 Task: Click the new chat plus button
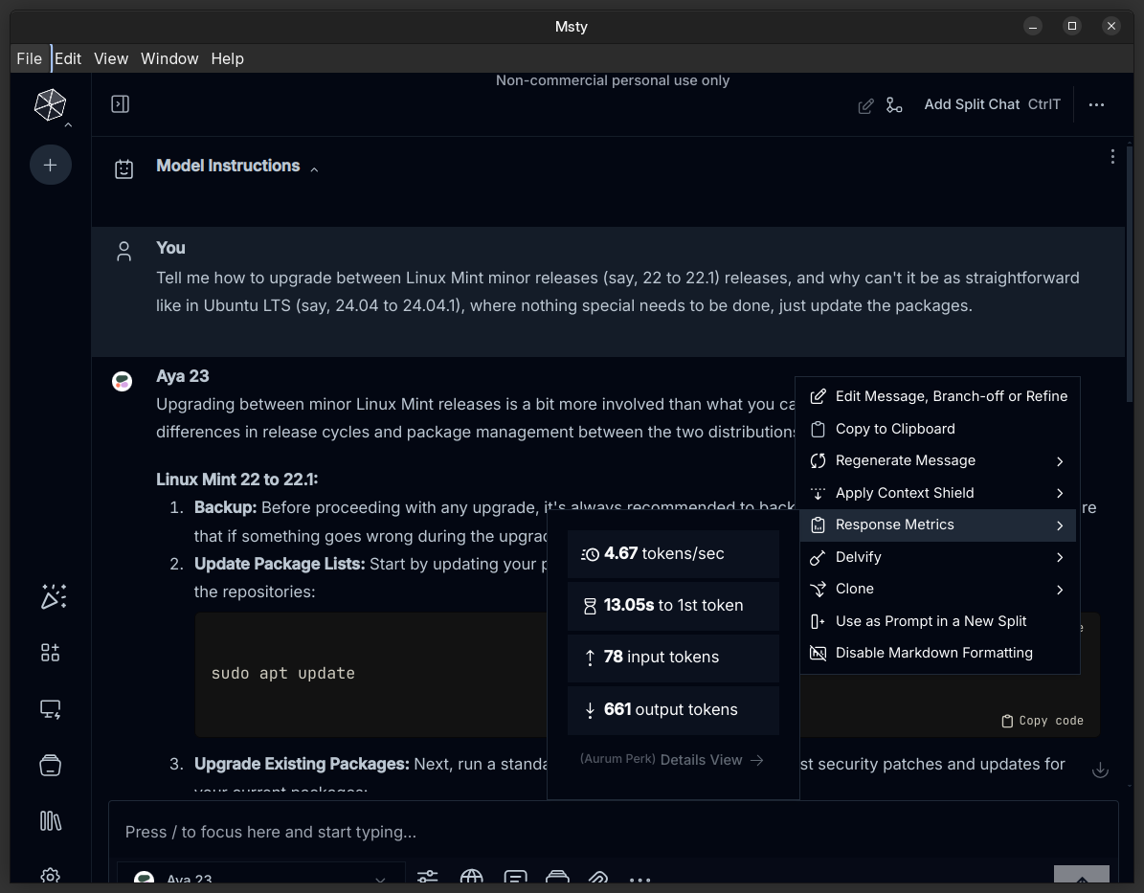point(50,166)
